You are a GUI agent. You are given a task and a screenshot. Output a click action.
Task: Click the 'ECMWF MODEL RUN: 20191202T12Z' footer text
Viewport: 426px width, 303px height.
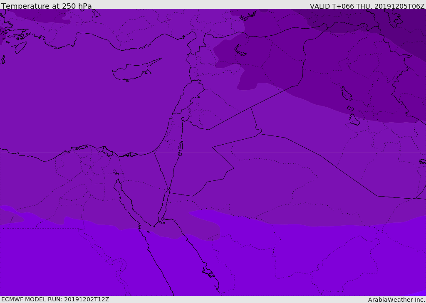point(55,299)
